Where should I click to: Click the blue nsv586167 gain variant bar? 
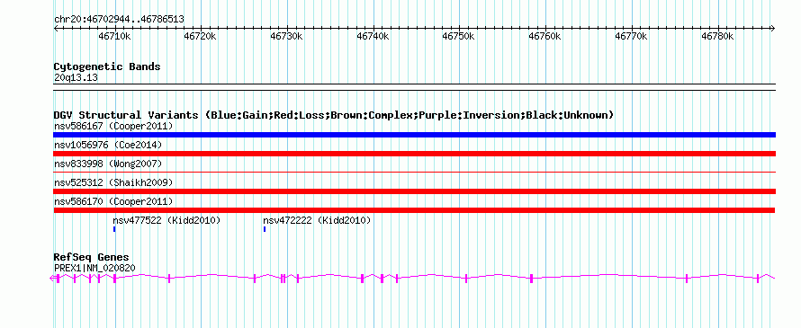tap(414, 135)
